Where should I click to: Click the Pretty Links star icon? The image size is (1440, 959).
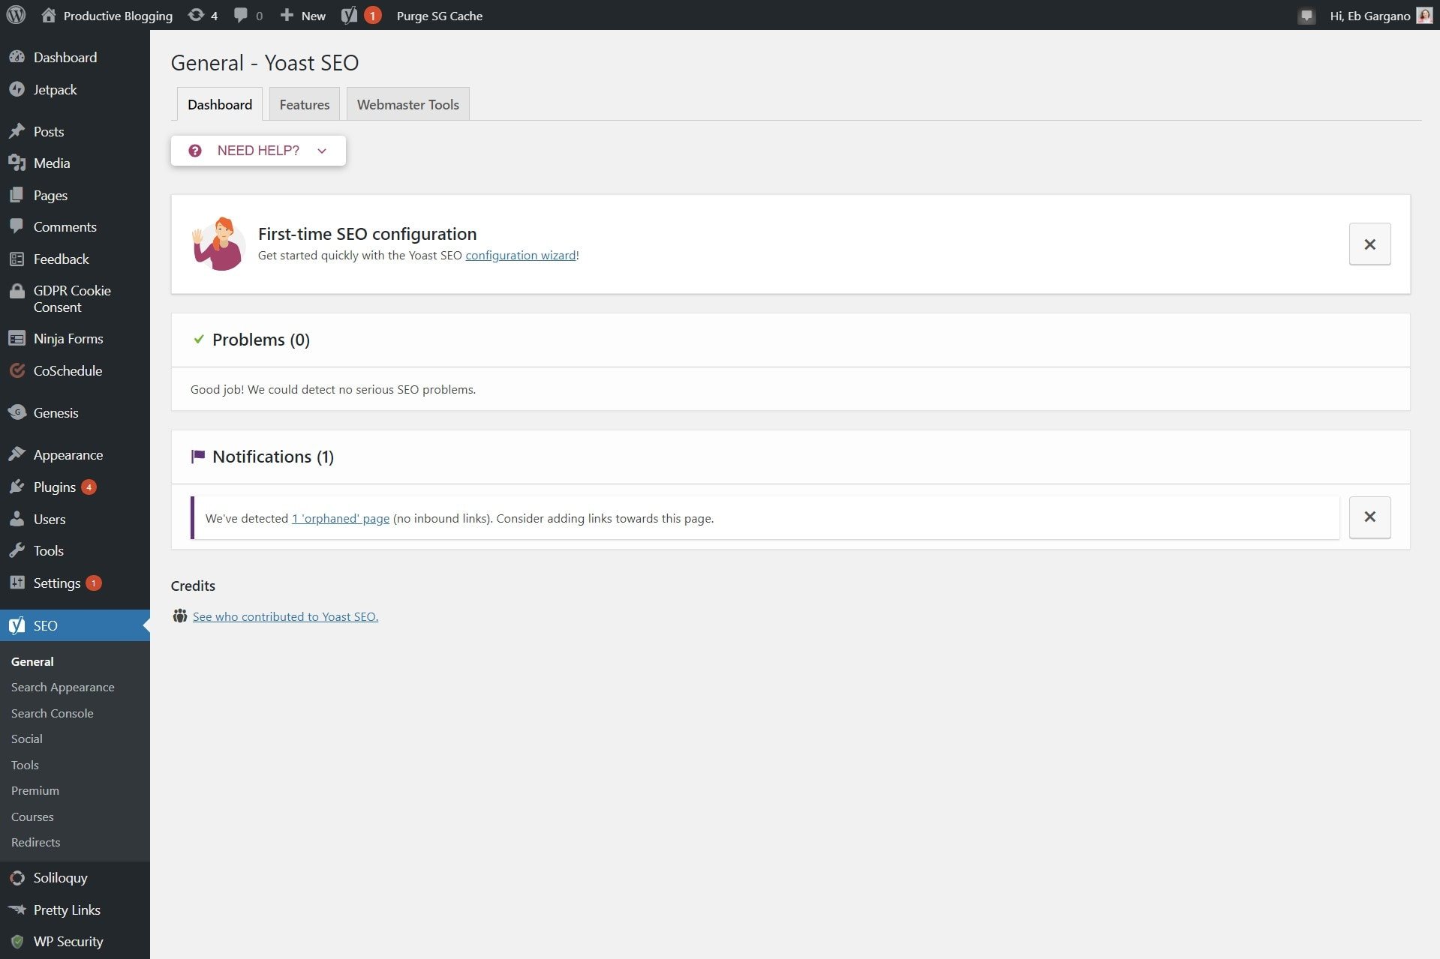point(17,910)
